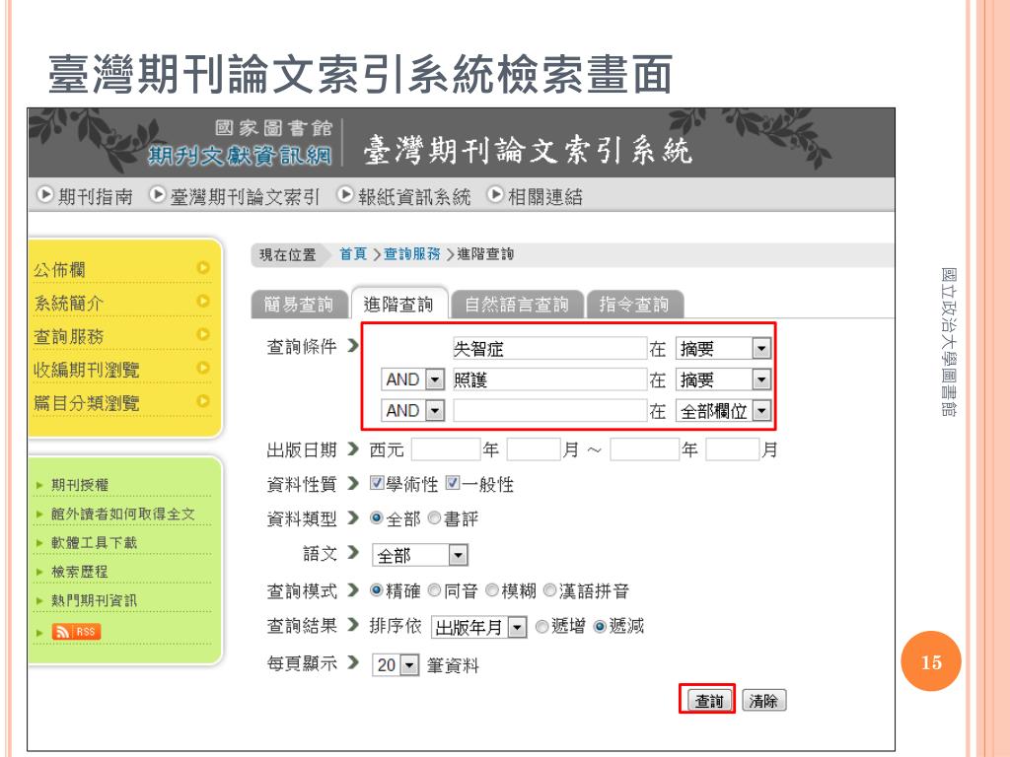
Task: Open the 期刊指南 menu item
Action: [96, 196]
